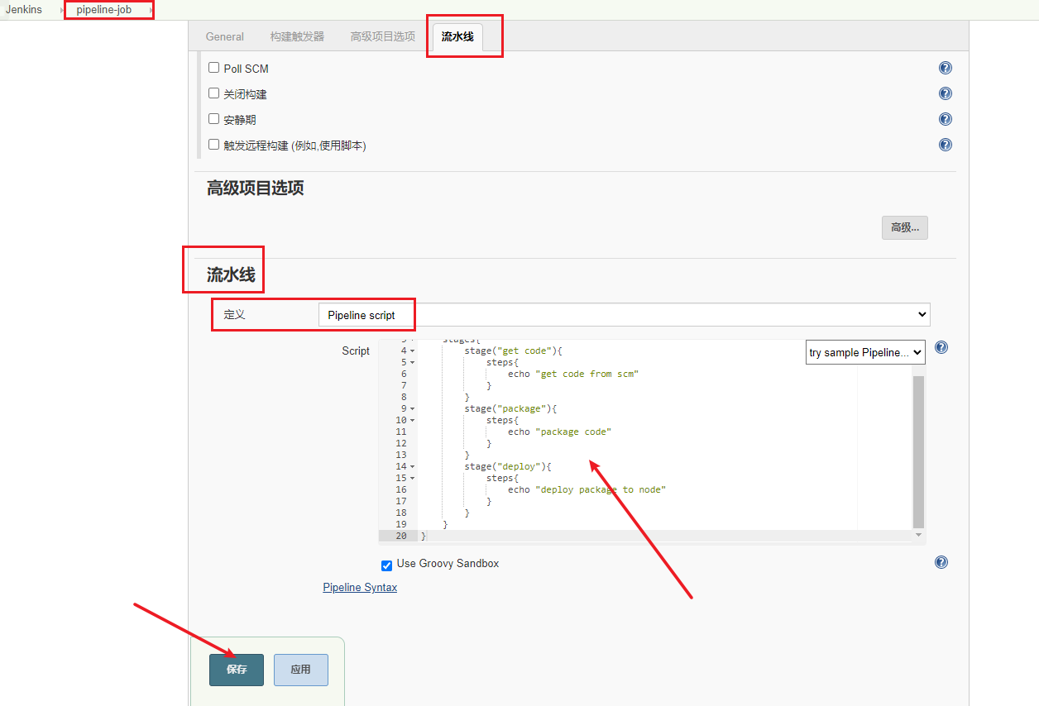This screenshot has width=1039, height=706.
Task: Open help icon for 安静期 option
Action: [x=946, y=119]
